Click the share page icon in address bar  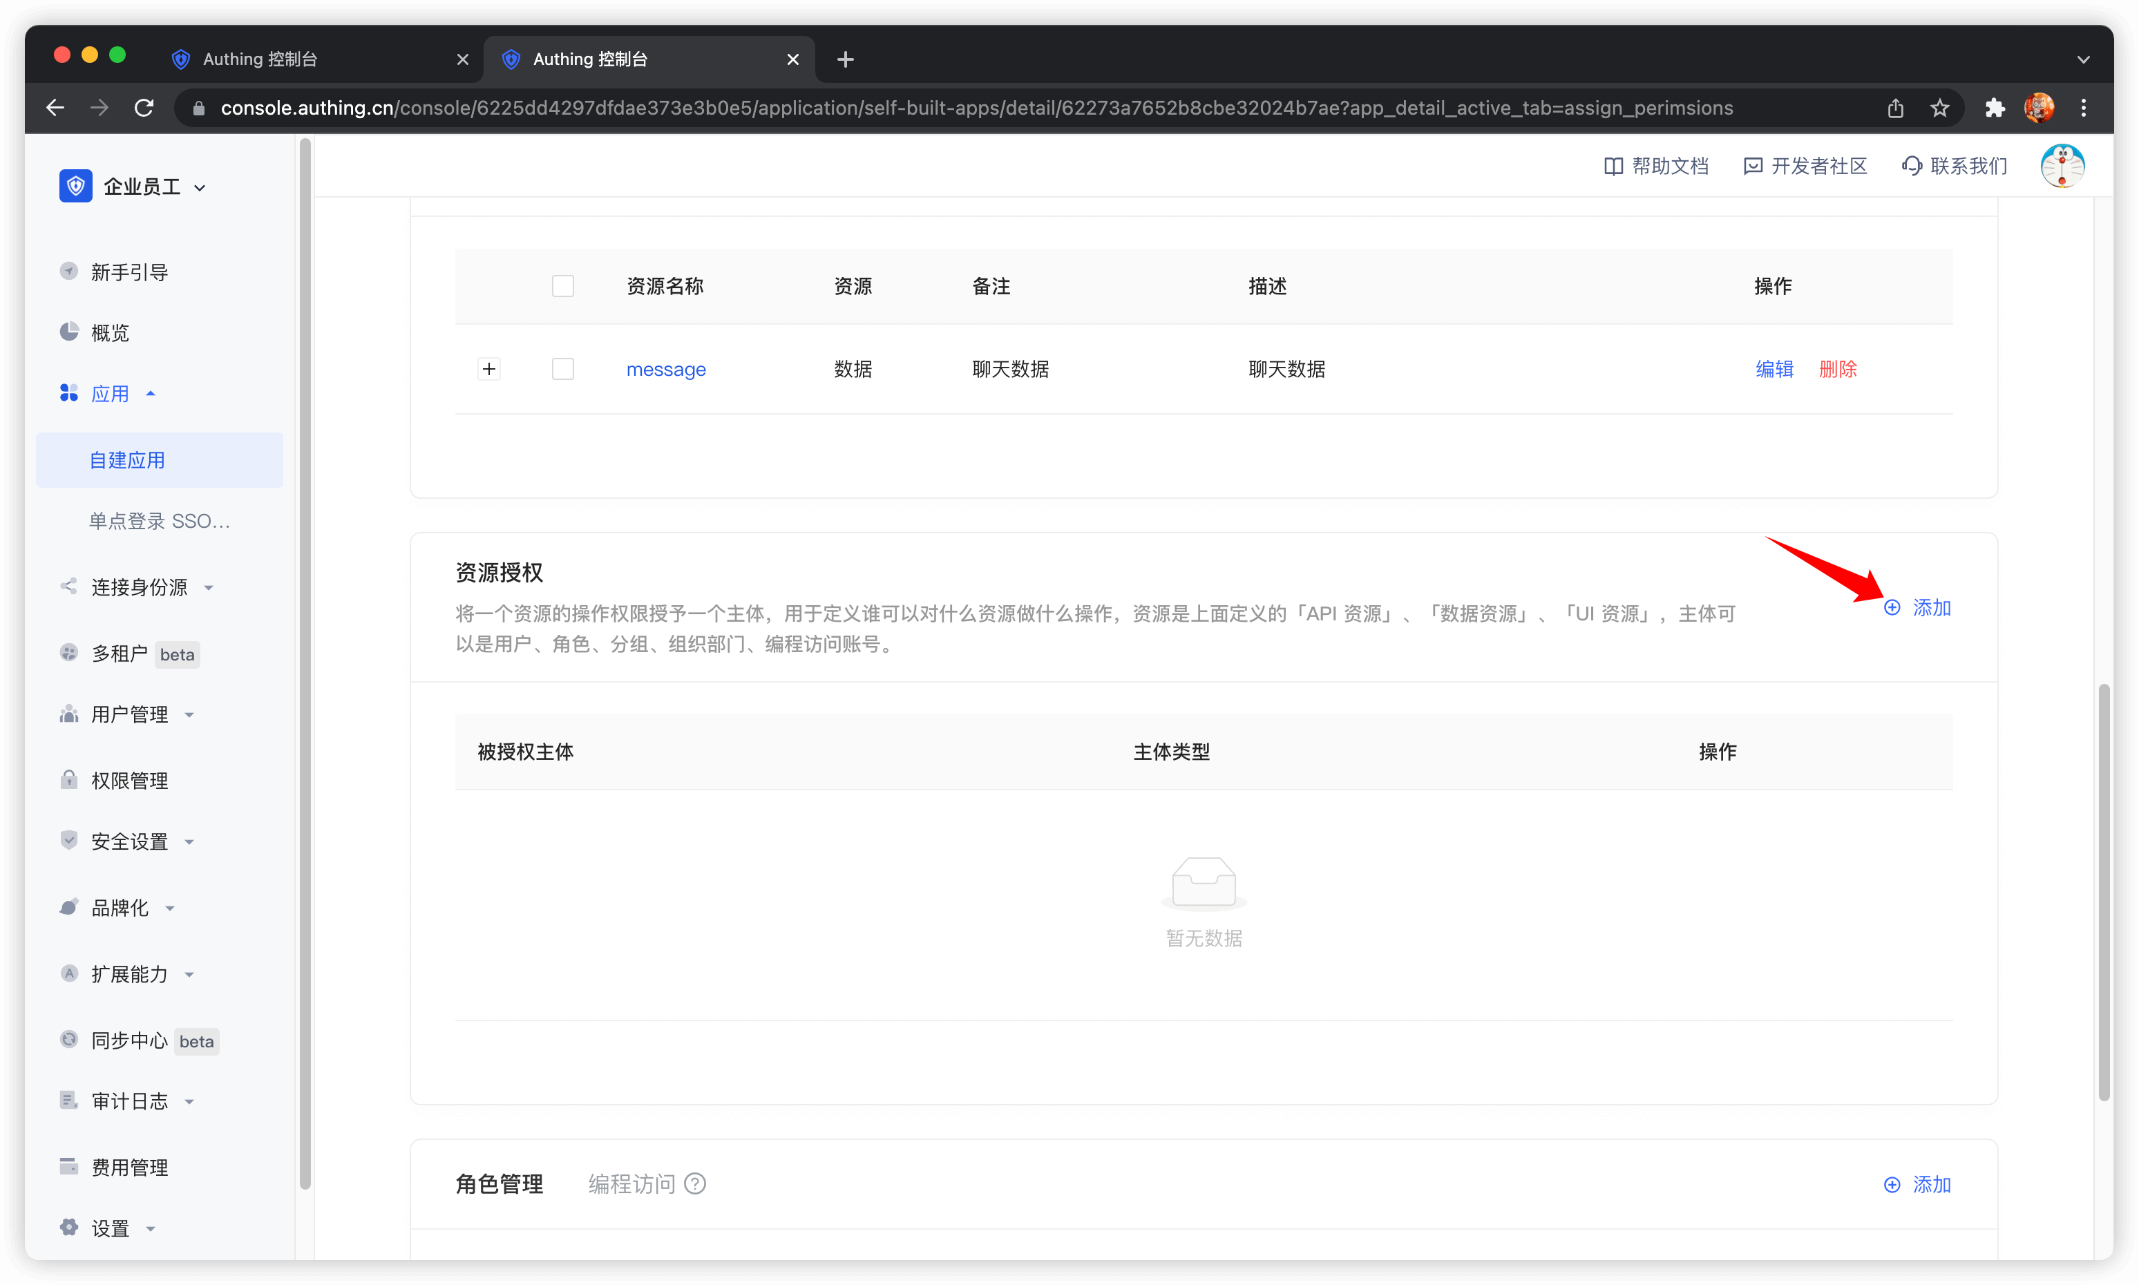(1896, 107)
